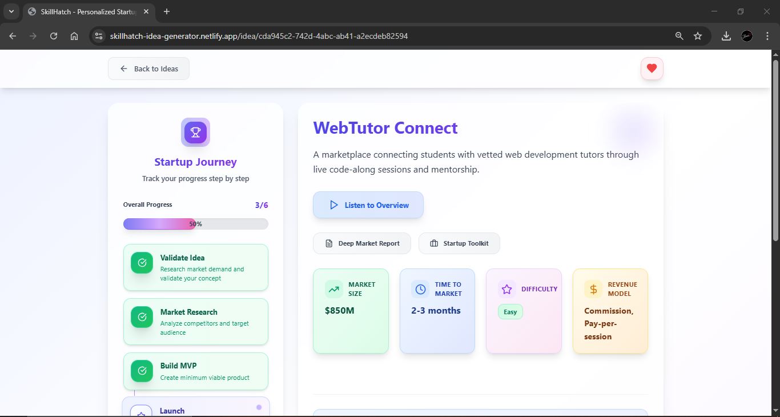Click the Market Research green checkmark icon
Screen dimensions: 780x417
tap(142, 317)
